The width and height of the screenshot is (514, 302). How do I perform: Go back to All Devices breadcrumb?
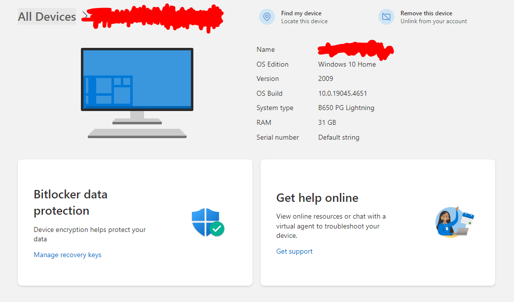point(47,16)
